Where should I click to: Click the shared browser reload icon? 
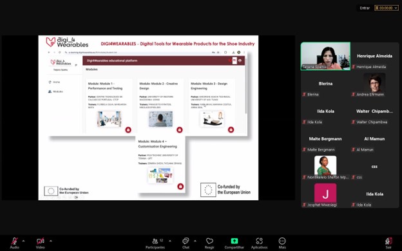pyautogui.click(x=59, y=52)
